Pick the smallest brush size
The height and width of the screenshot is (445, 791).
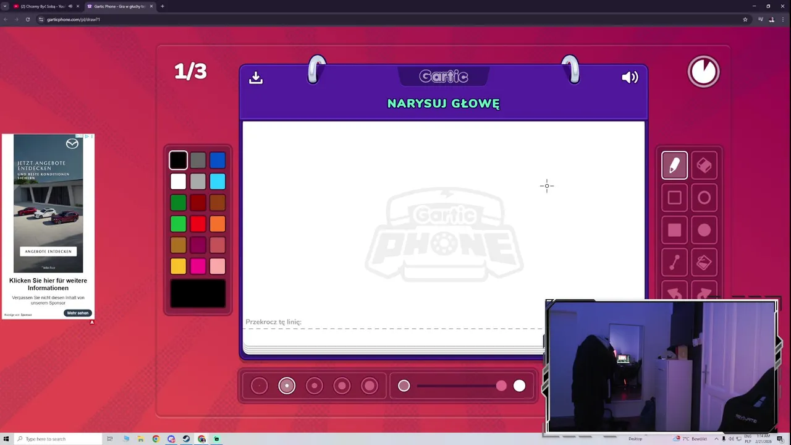(260, 386)
